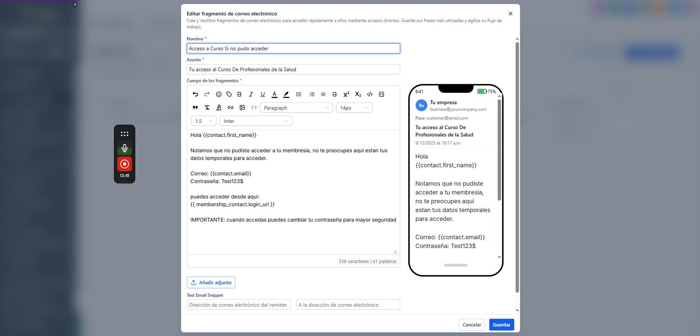Insert an image into the snippet
The height and width of the screenshot is (336, 700).
click(242, 107)
